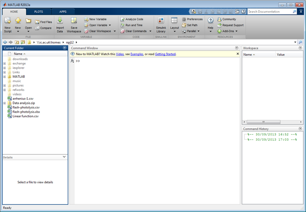Click Browse for folder icon
The image size is (306, 212).
tap(23, 42)
